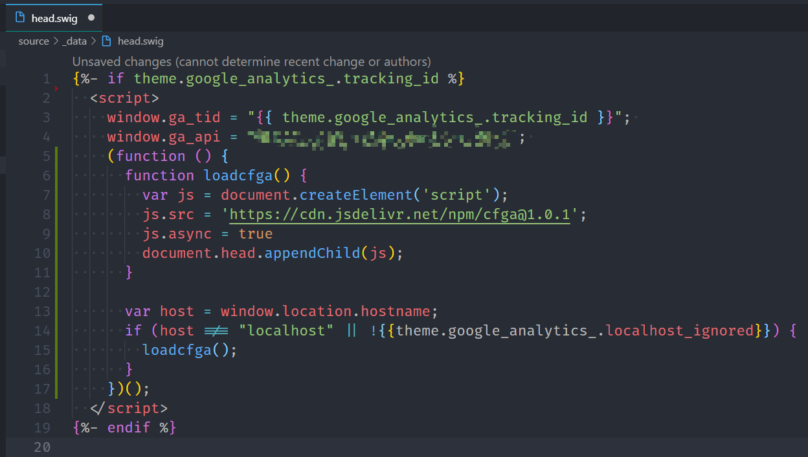Click the "localhost" string on line 14
This screenshot has height=457, width=808.
(x=286, y=331)
